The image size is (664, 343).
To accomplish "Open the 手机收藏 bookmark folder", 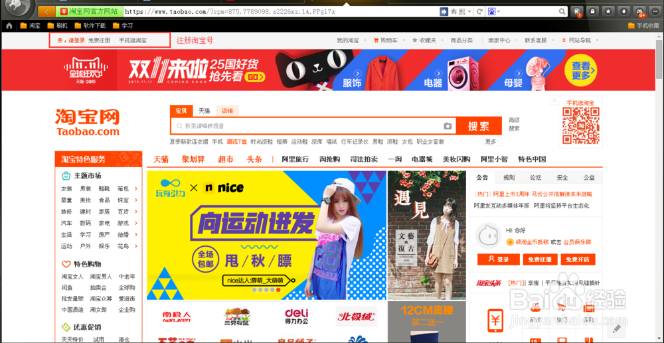I will tap(643, 26).
